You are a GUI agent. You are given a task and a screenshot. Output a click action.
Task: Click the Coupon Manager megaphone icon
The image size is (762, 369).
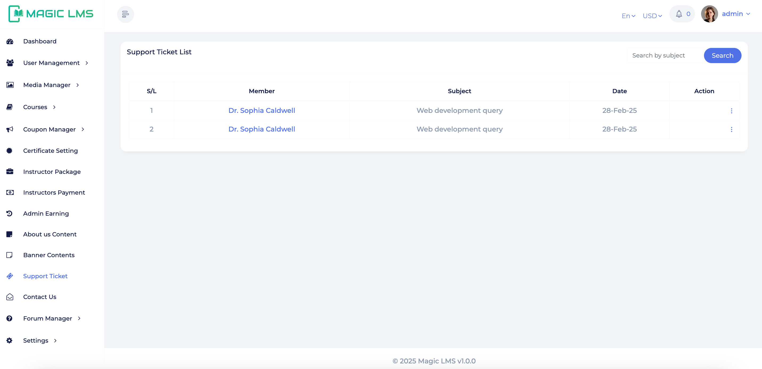coord(10,129)
